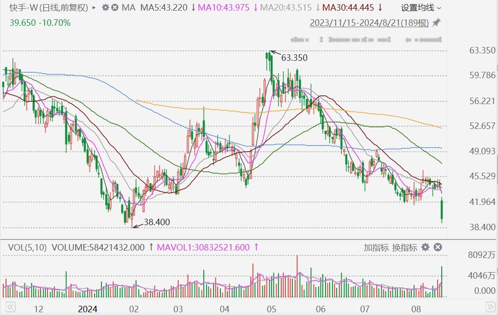Click 49.093 on price axis
Viewport: 498px width, 315px height.
click(x=482, y=151)
